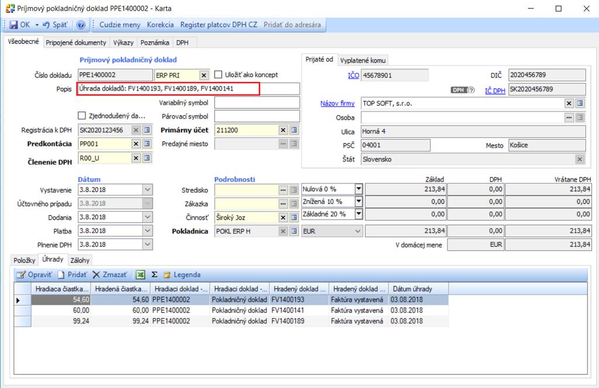Expand the Platba date dropdown
The height and width of the screenshot is (388, 599).
click(x=147, y=231)
